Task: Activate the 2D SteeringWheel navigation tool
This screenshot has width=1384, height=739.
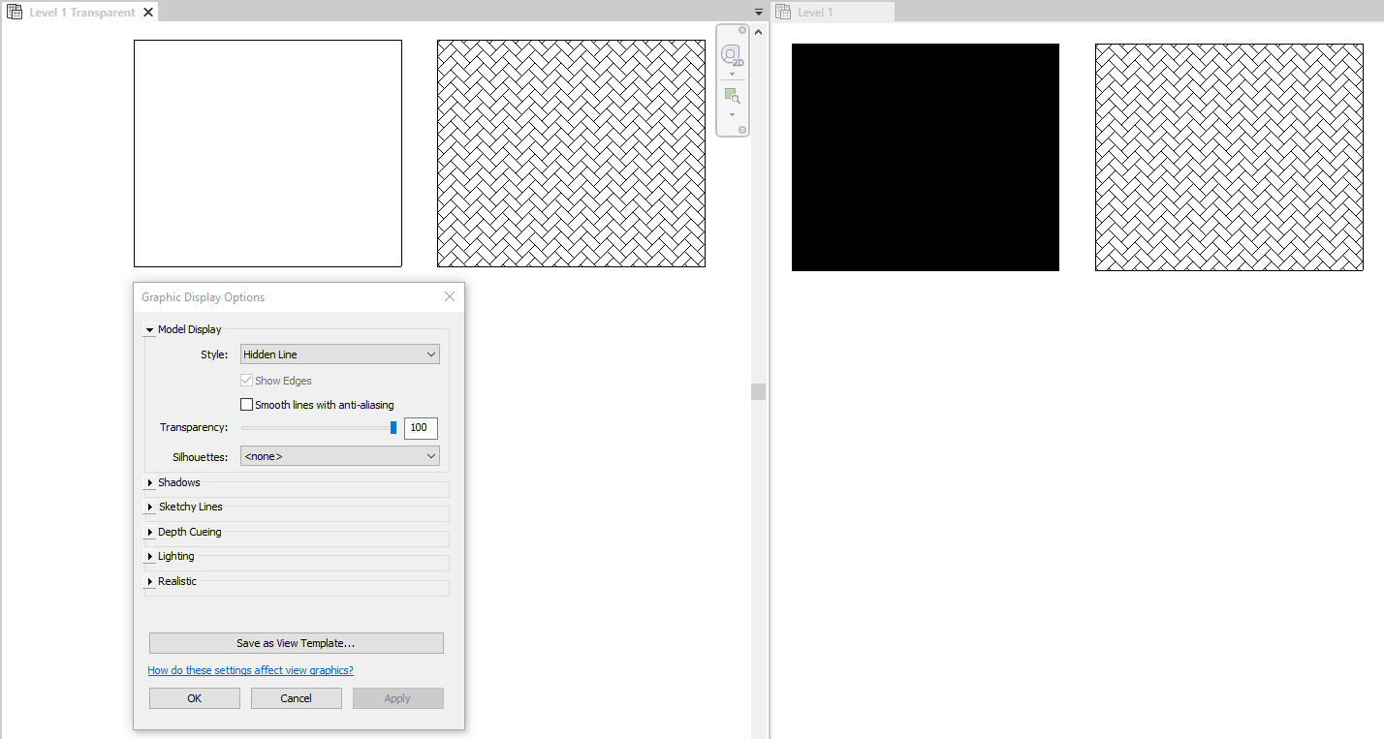Action: point(732,55)
